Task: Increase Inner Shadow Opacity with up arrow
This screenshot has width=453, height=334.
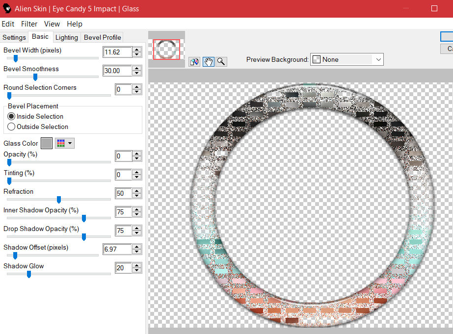Action: (x=137, y=209)
